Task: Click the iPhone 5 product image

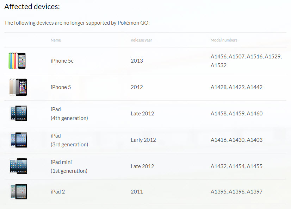Action: 18,87
